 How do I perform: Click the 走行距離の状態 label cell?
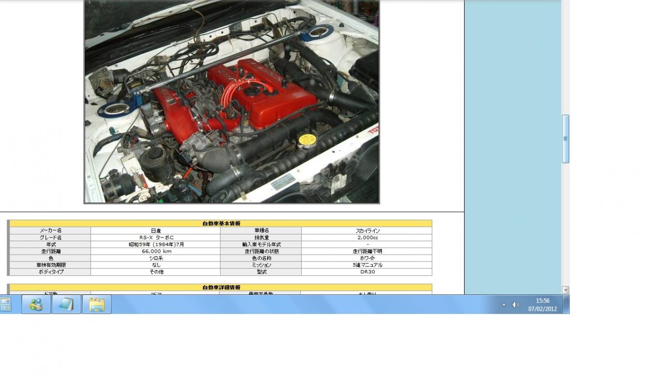point(261,251)
